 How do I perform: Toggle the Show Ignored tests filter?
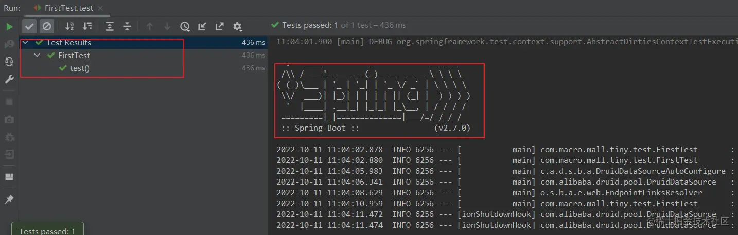pyautogui.click(x=47, y=26)
